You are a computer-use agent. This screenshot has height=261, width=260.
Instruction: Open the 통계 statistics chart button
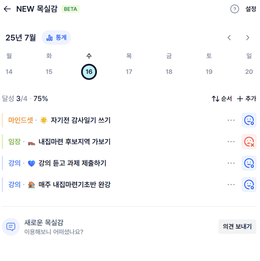point(56,38)
